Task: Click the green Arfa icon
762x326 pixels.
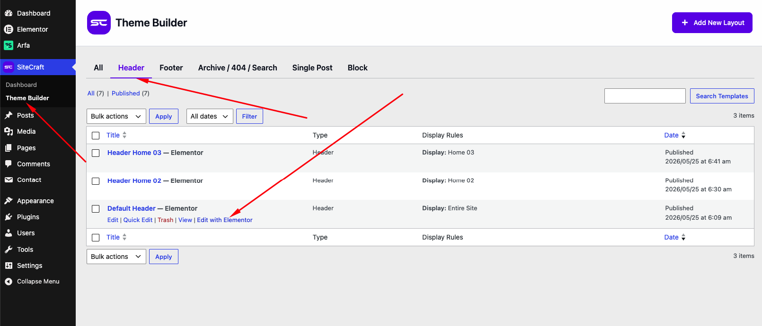Action: point(9,45)
